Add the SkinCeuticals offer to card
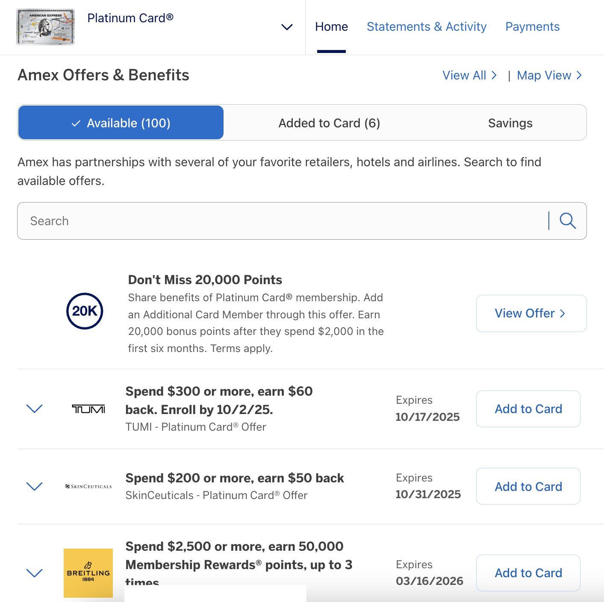The width and height of the screenshot is (604, 602). pos(528,486)
